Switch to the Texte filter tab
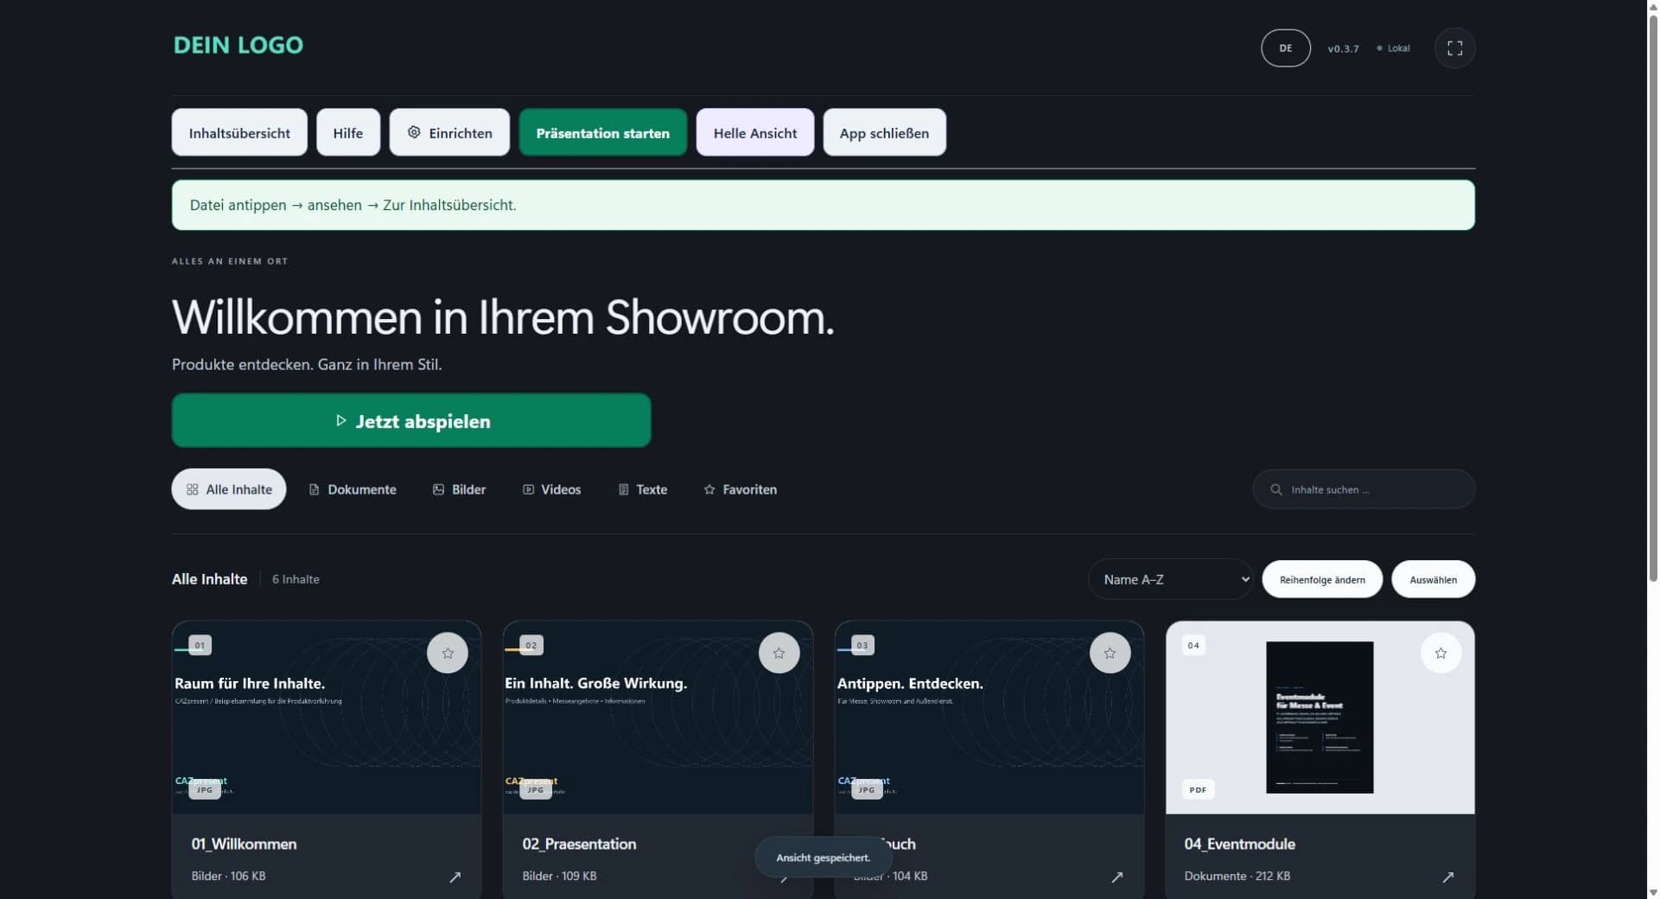Screen dimensions: 1660x899 (642, 489)
